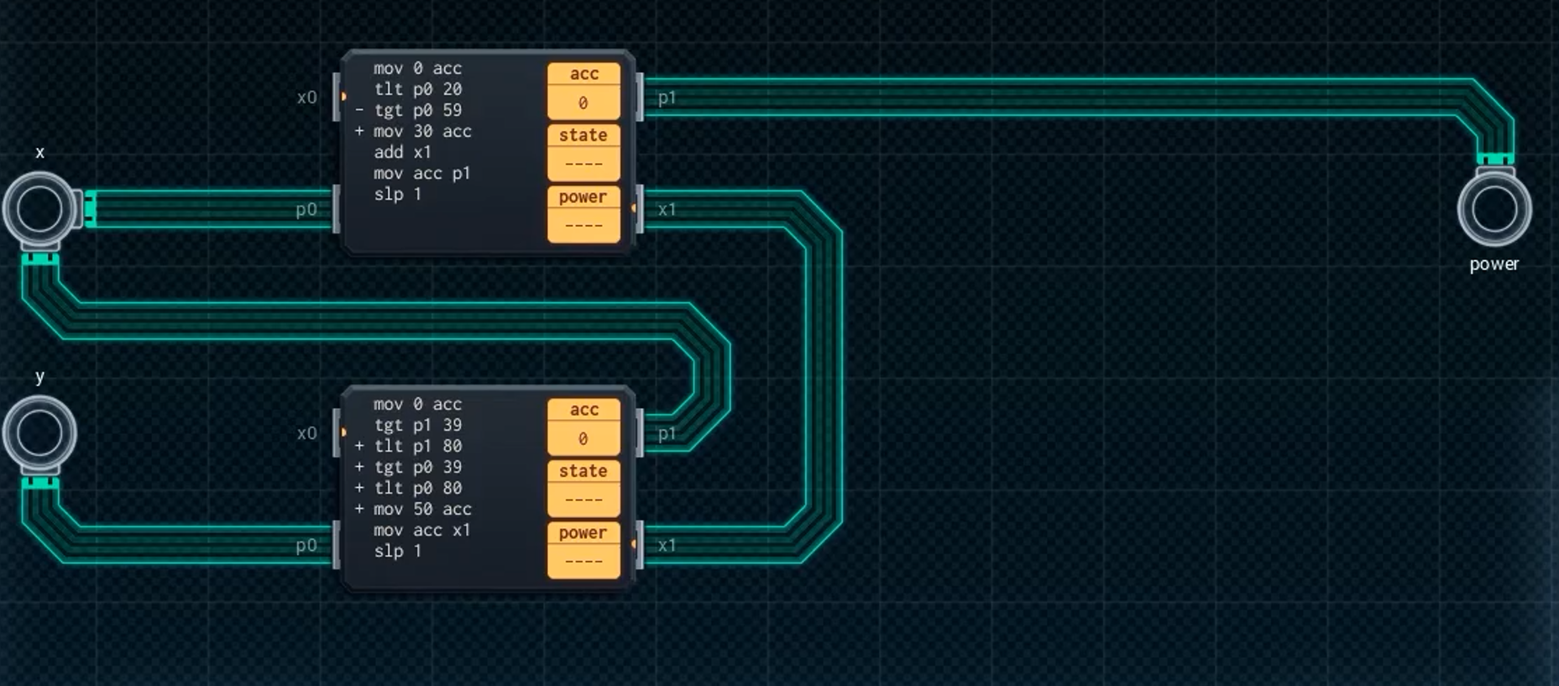This screenshot has width=1559, height=686.
Task: Click the top chip's acc register value
Action: [x=583, y=103]
